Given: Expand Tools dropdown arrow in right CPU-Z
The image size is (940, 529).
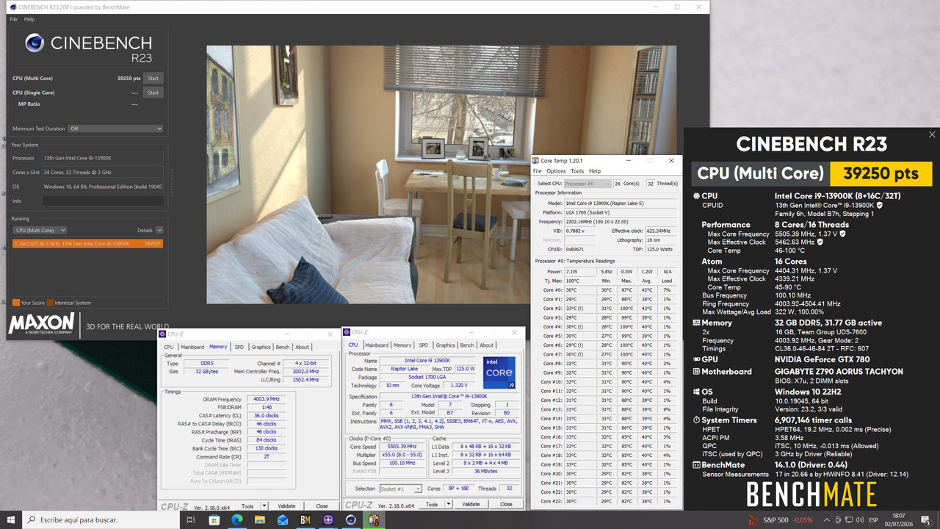Looking at the screenshot, I should (x=447, y=505).
